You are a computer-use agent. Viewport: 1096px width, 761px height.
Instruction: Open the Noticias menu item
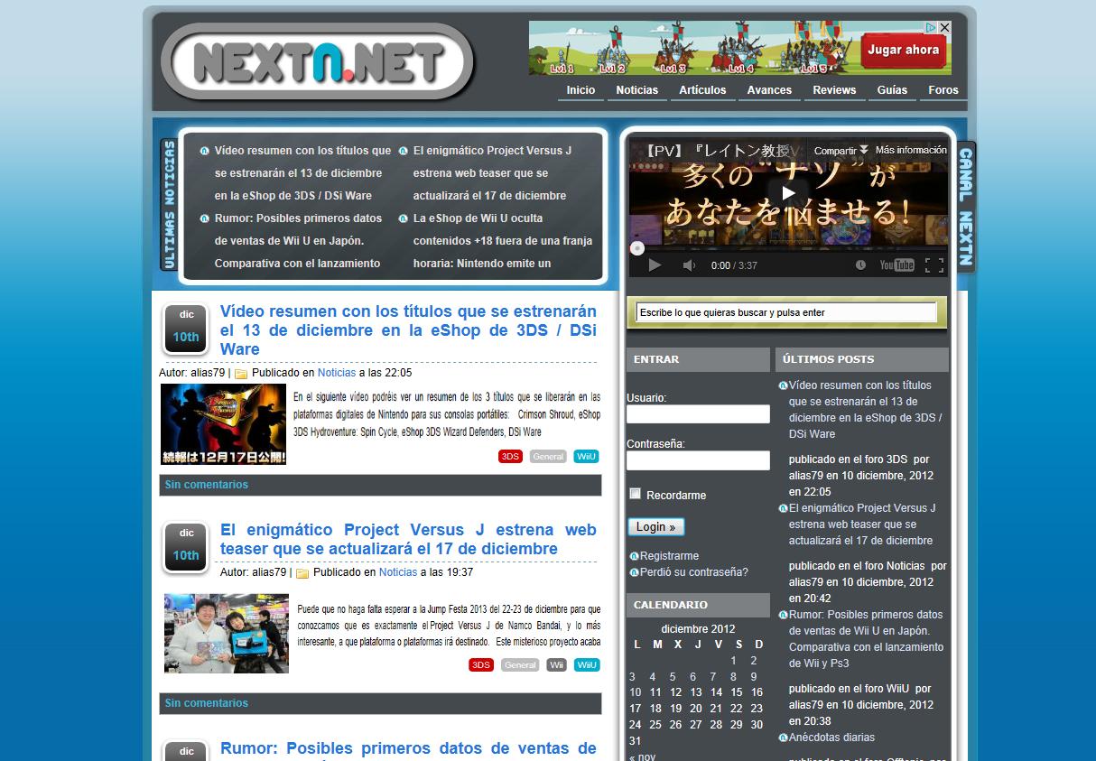point(636,90)
